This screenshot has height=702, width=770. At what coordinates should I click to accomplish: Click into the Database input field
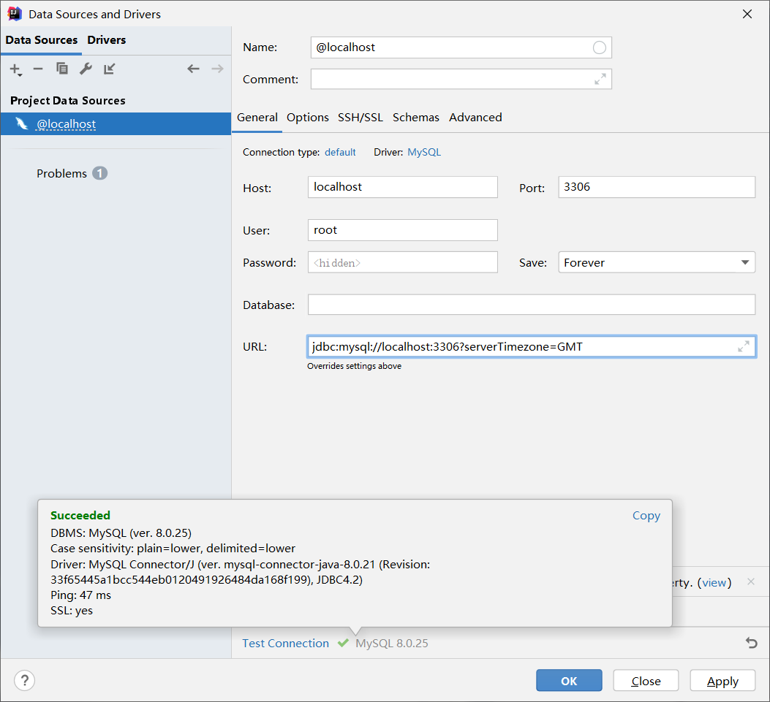(x=531, y=305)
